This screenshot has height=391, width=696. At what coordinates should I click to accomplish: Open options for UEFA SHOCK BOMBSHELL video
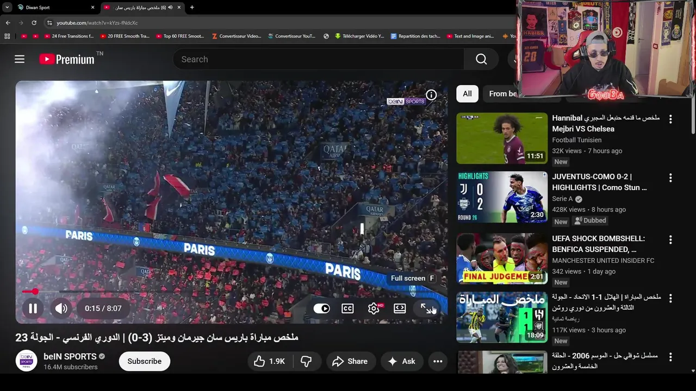[x=670, y=239]
